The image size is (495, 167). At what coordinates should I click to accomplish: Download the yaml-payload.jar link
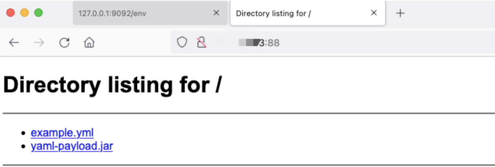tap(72, 146)
